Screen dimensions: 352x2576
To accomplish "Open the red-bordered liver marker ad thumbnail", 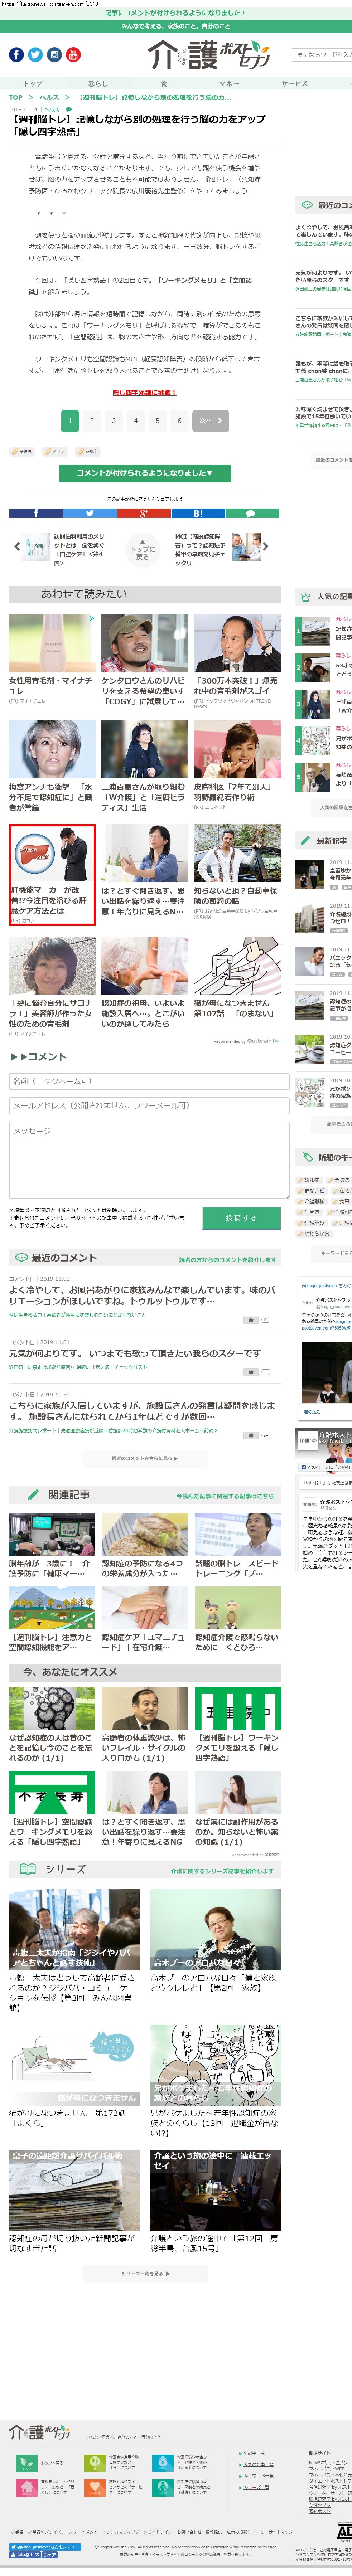I will [x=52, y=860].
